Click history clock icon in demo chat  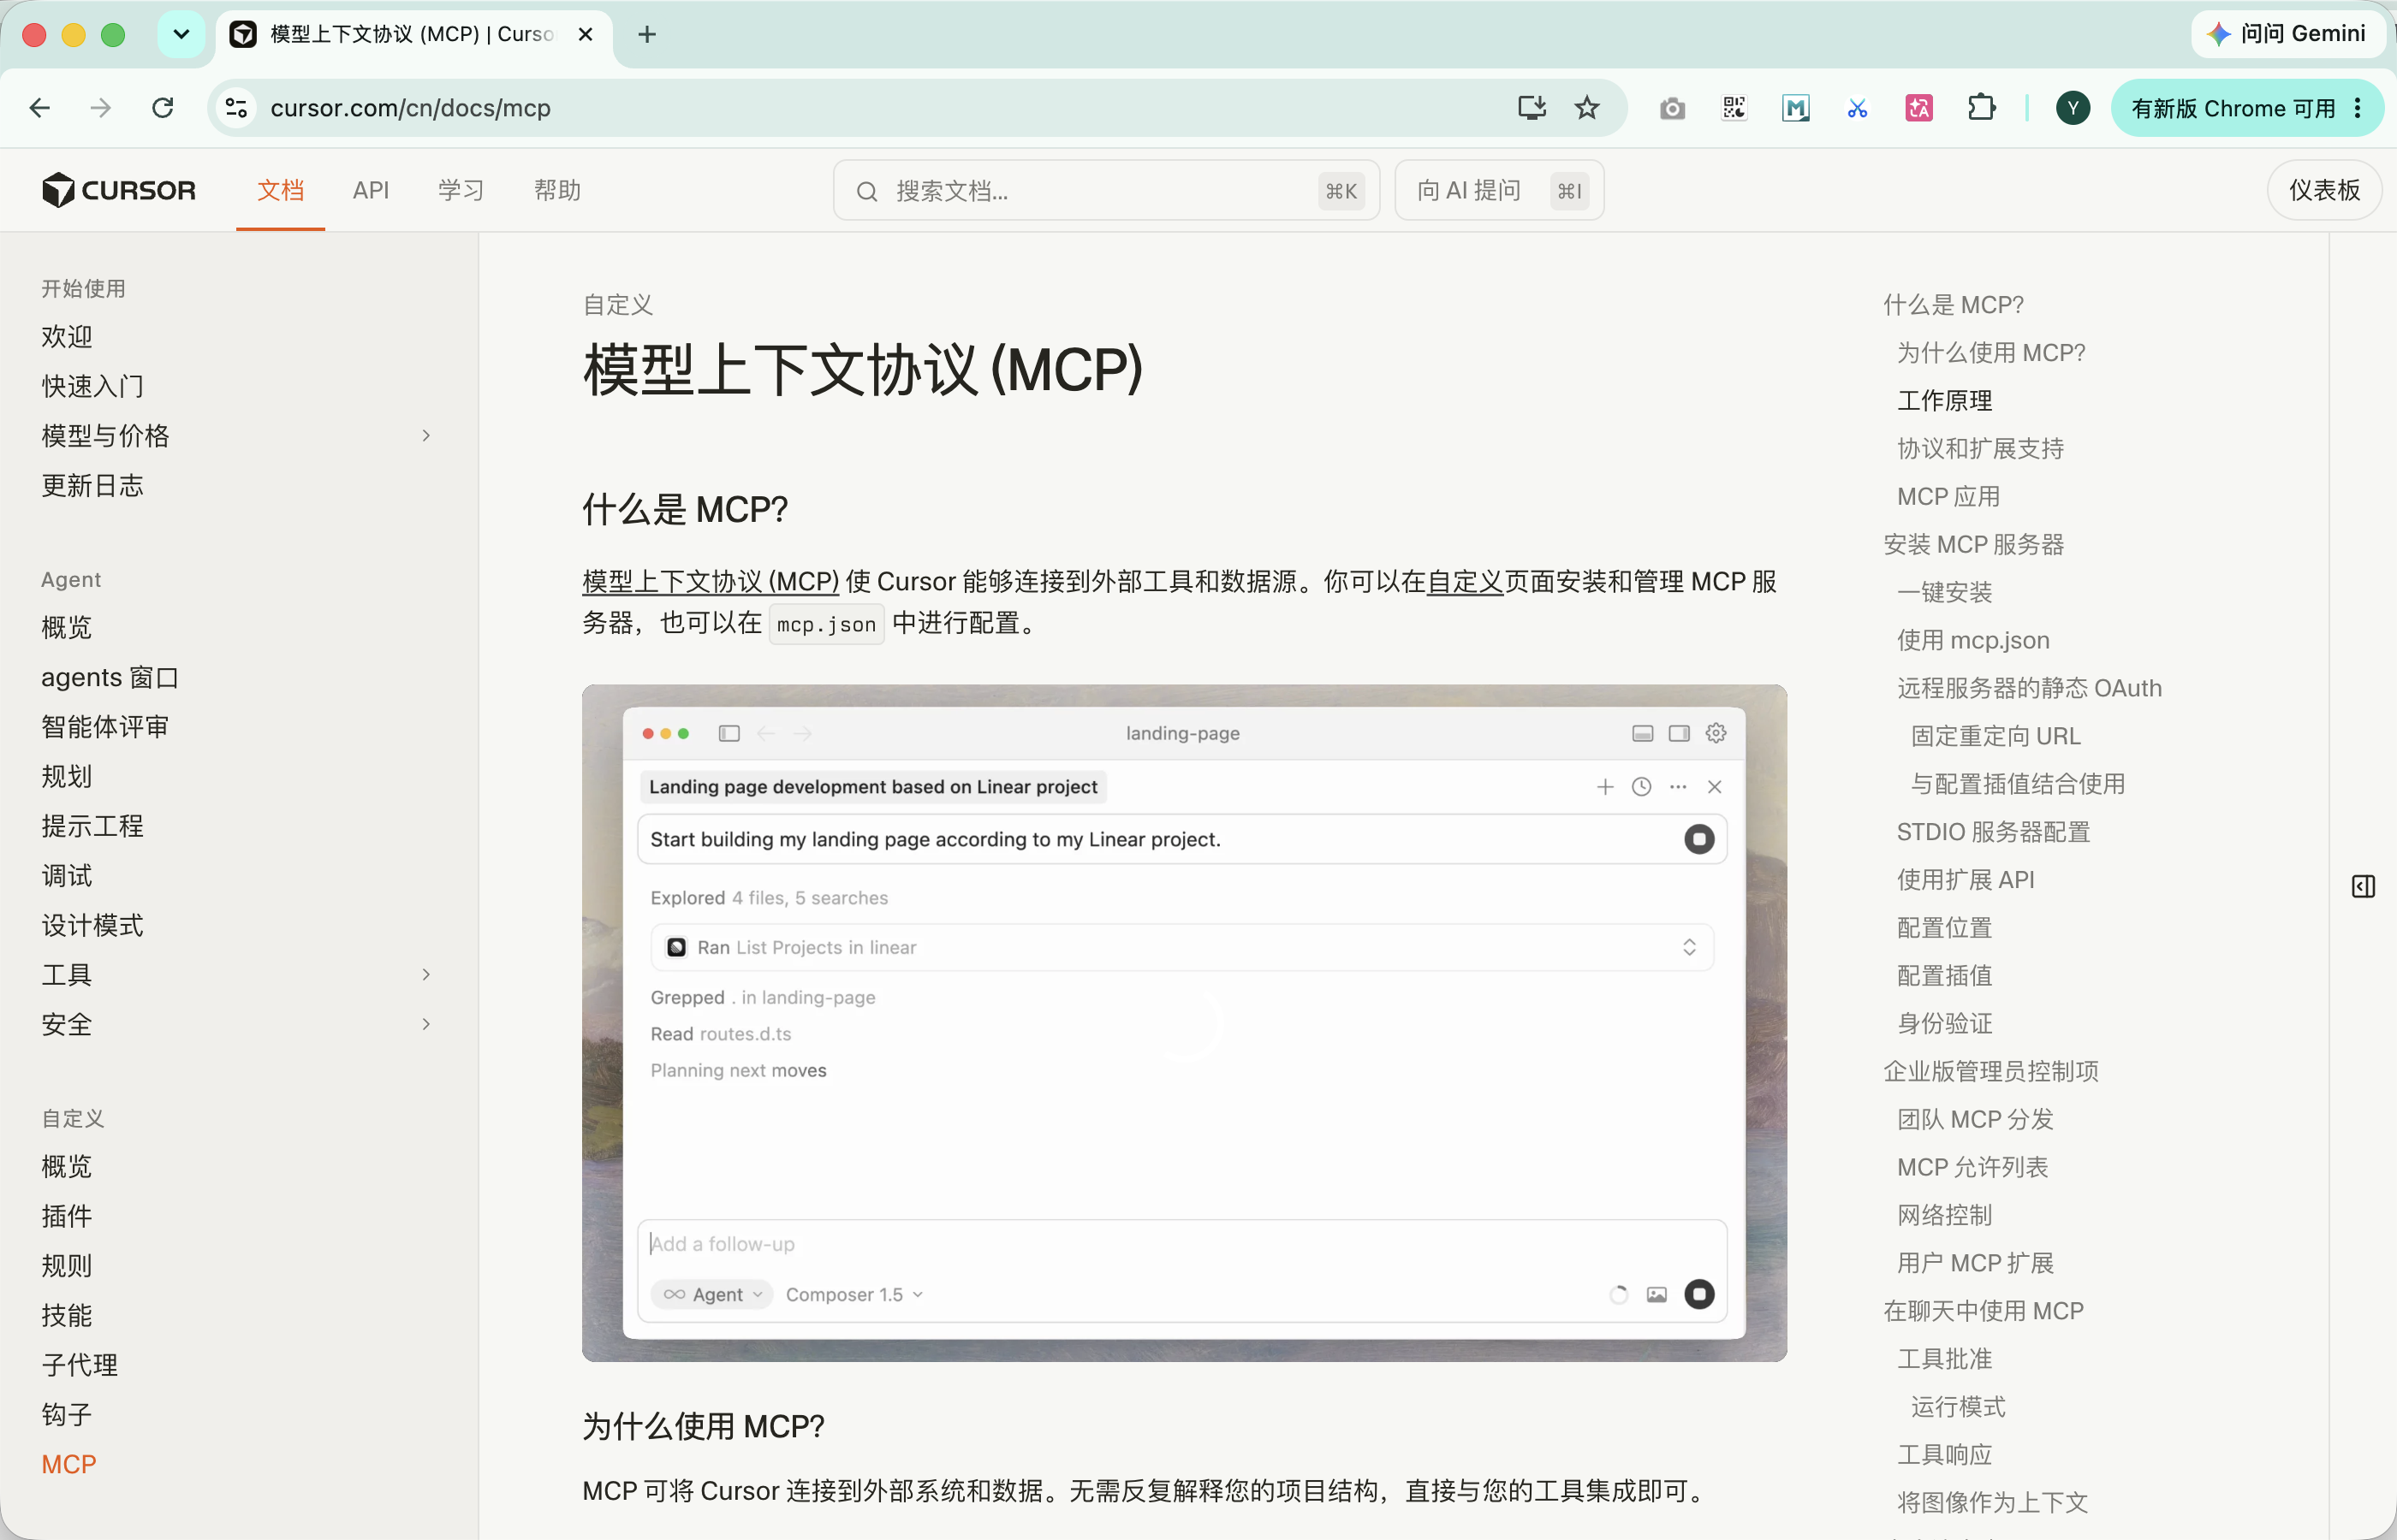click(x=1642, y=787)
